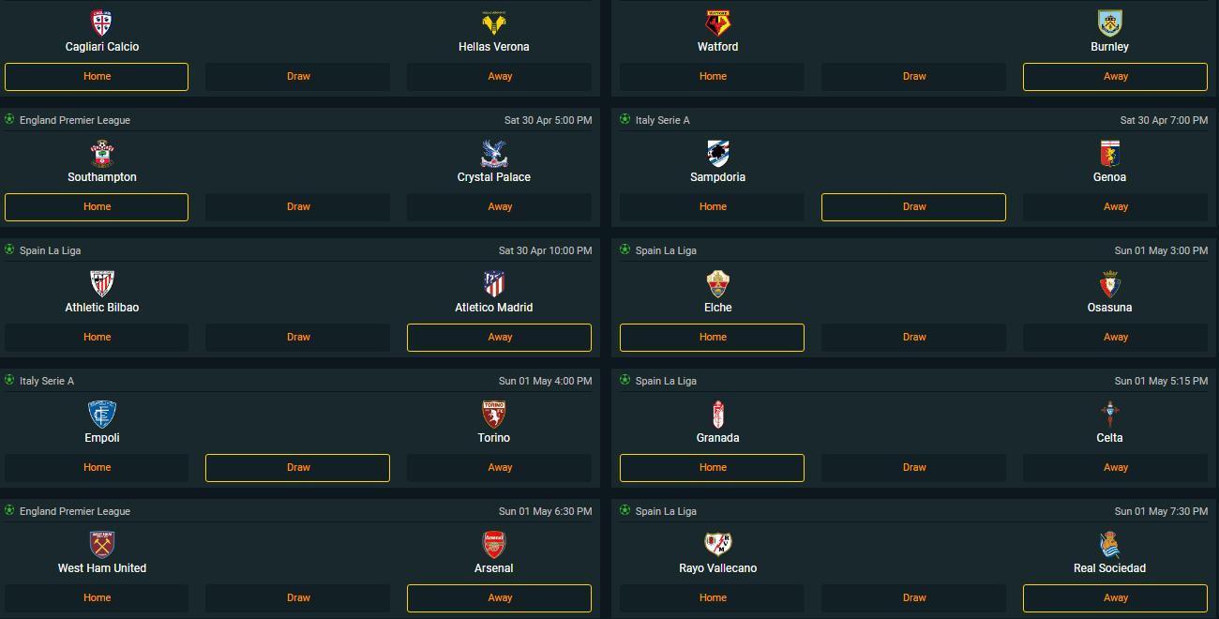Click the Cagliari Calcio team crest
This screenshot has width=1219, height=619.
(102, 23)
